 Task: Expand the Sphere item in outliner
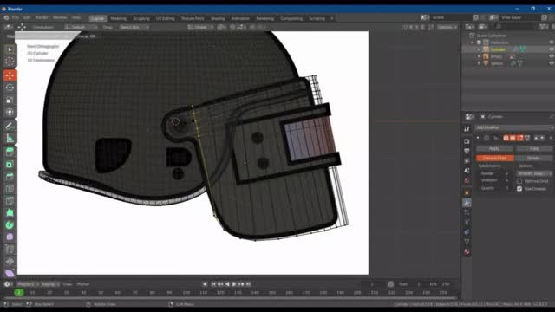[x=479, y=63]
